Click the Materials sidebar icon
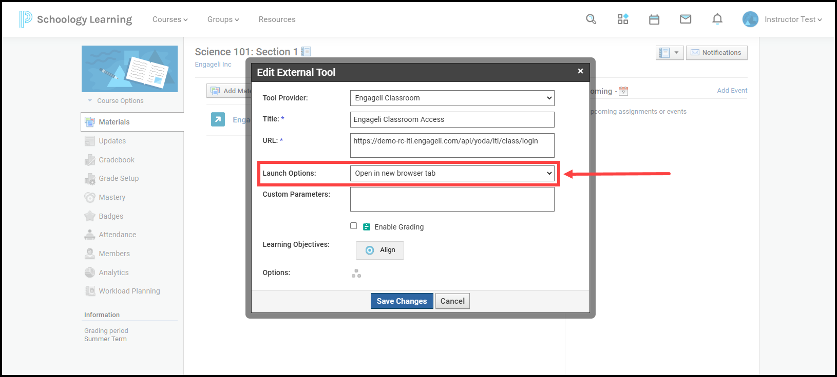 [90, 122]
